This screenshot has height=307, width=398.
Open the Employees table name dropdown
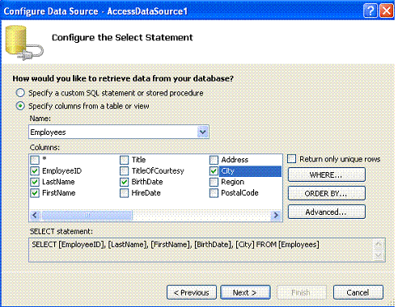[203, 132]
